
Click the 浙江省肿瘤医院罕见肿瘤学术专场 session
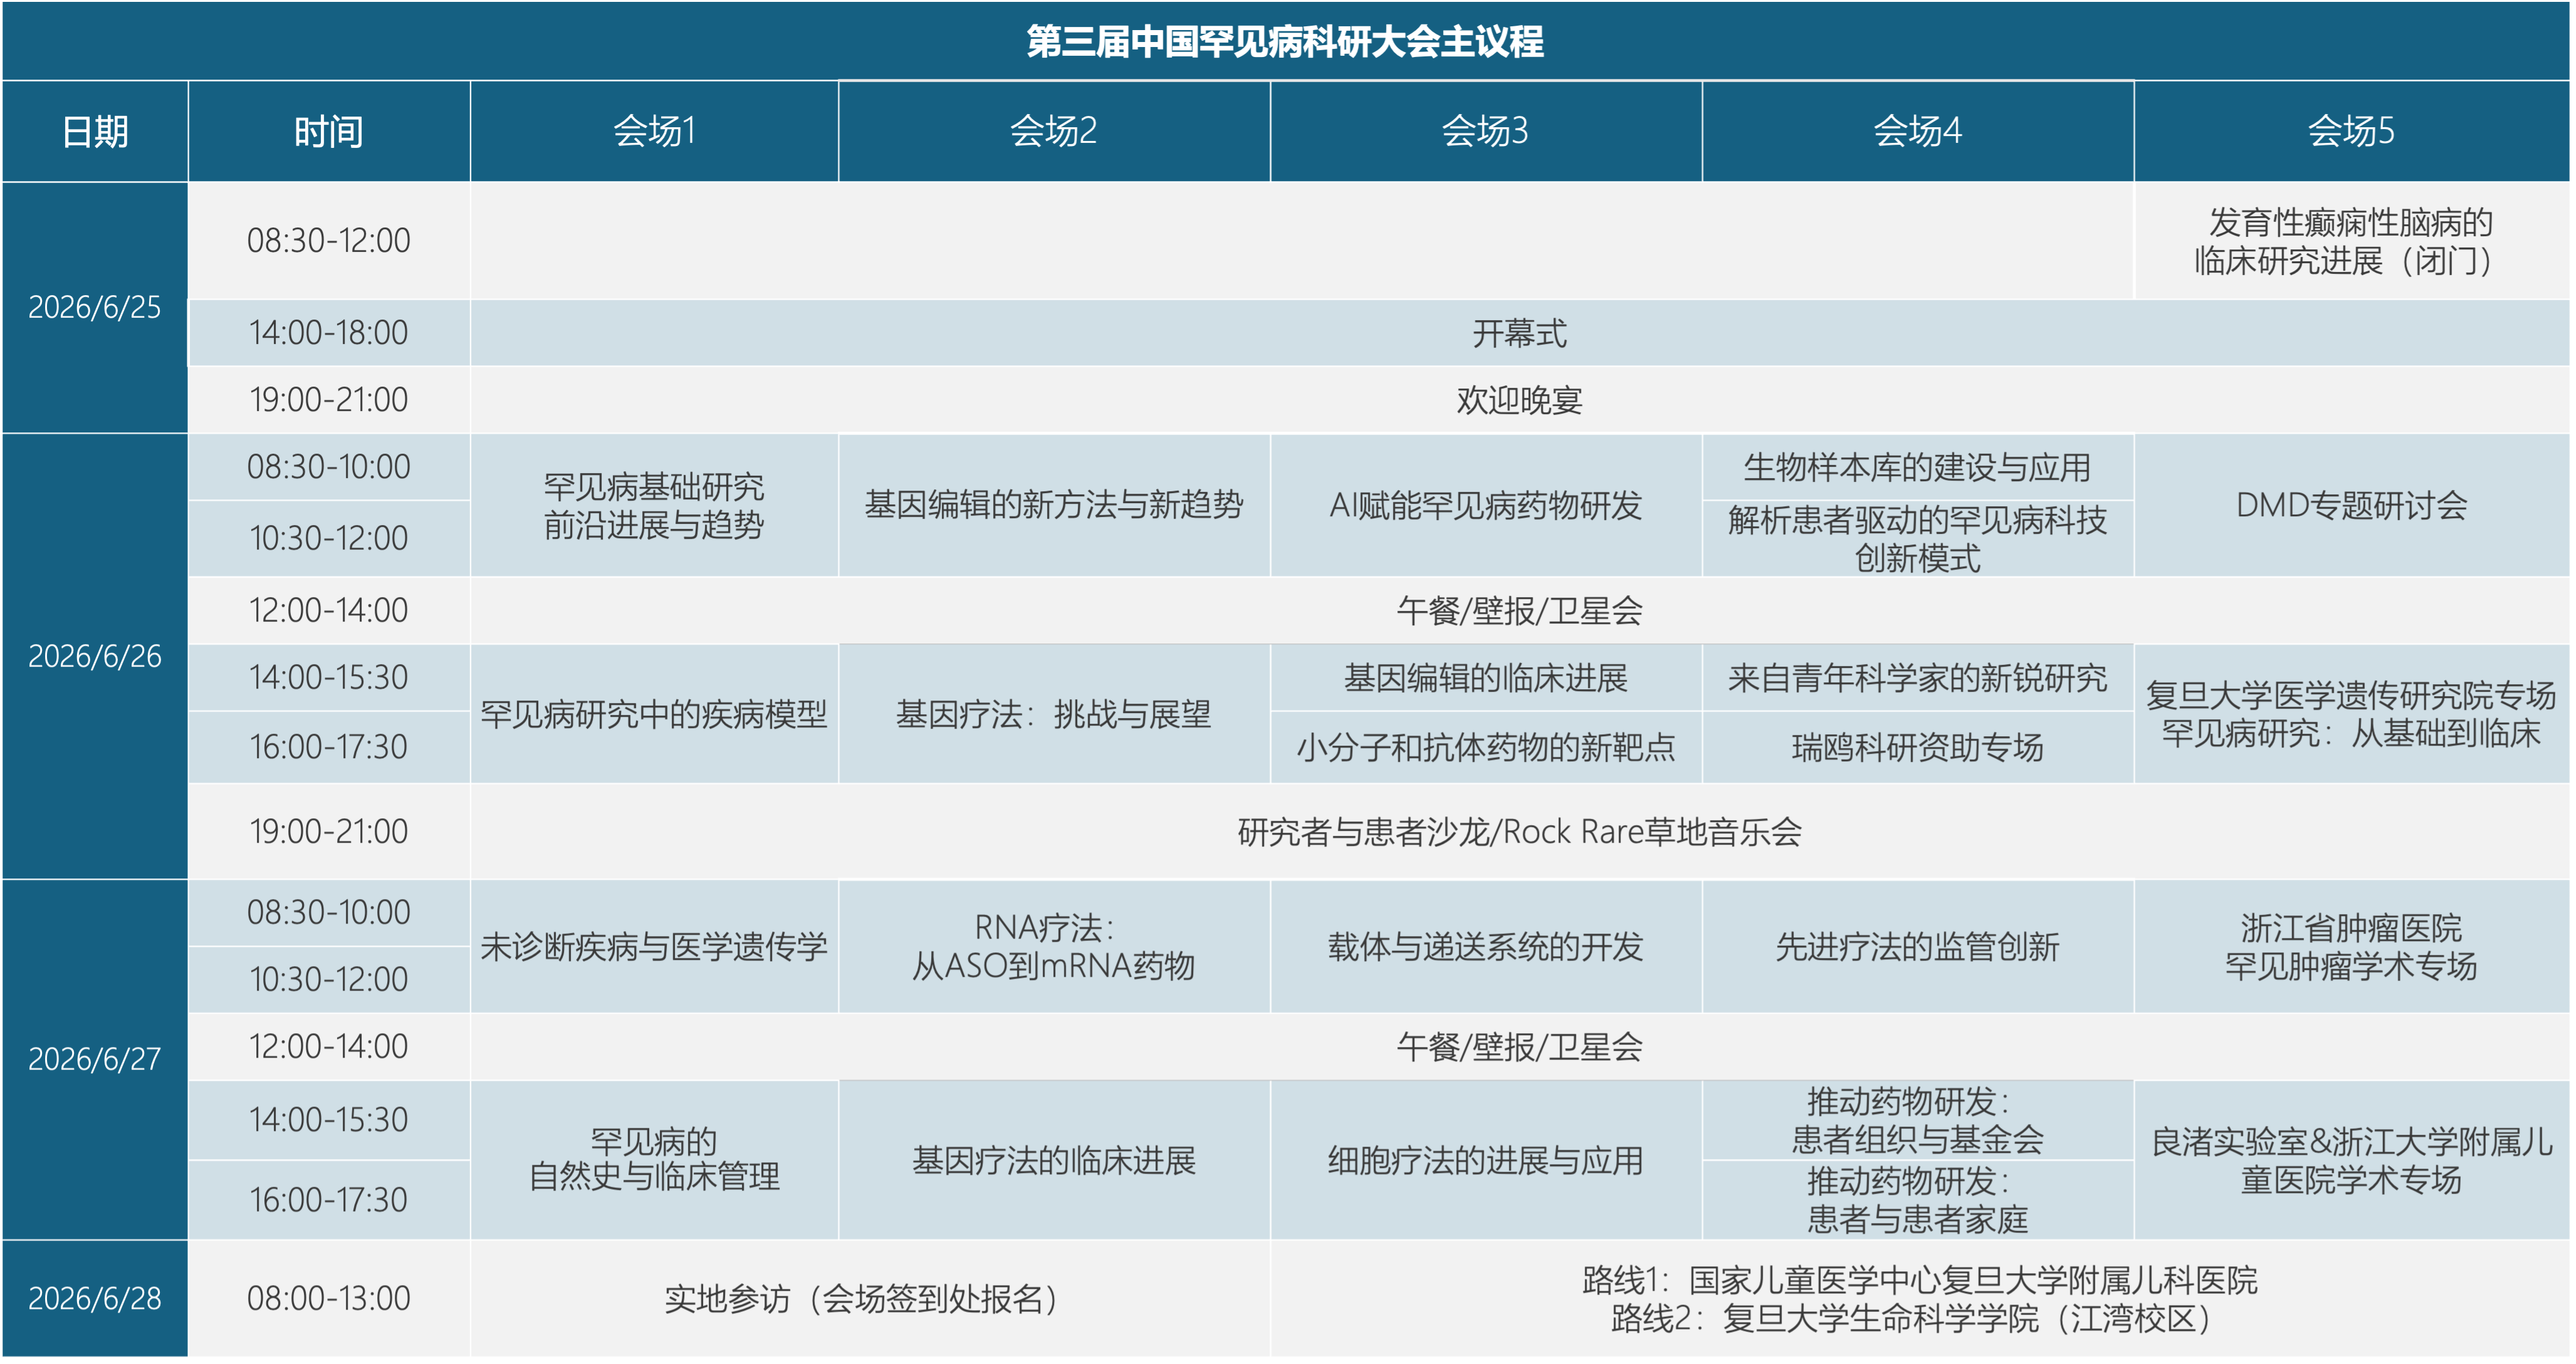(2352, 946)
